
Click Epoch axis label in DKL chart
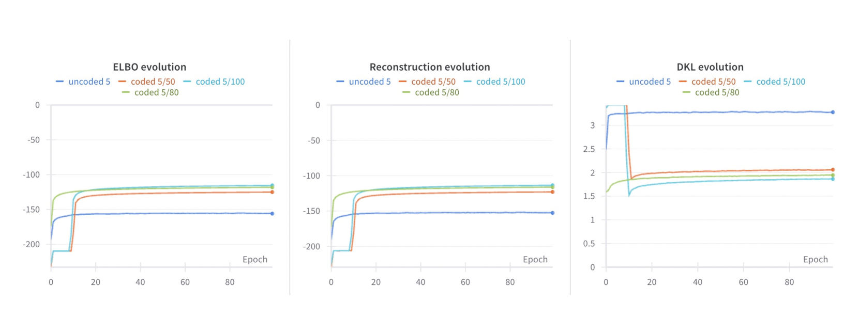(x=815, y=259)
